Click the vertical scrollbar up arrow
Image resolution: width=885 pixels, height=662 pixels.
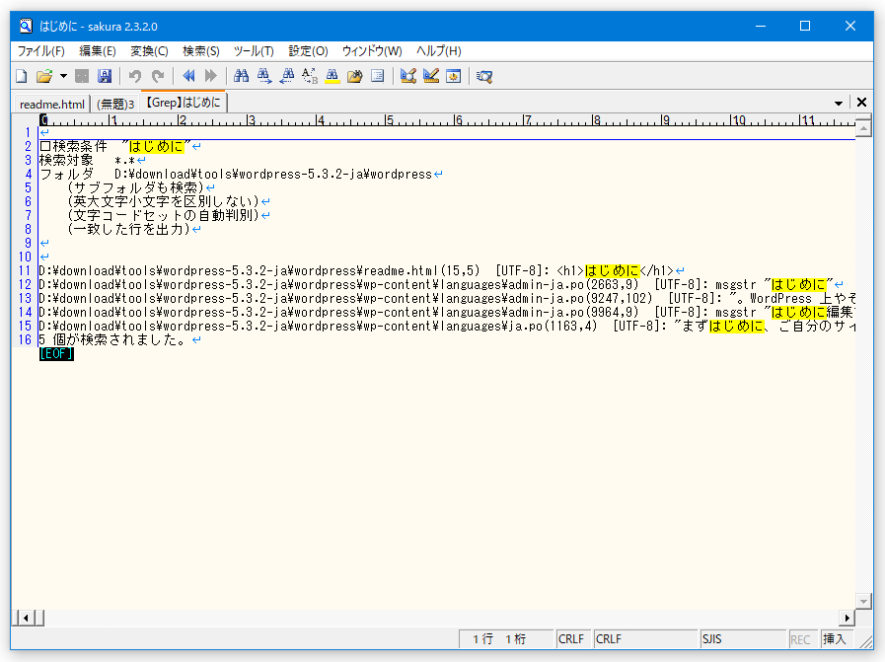point(863,128)
